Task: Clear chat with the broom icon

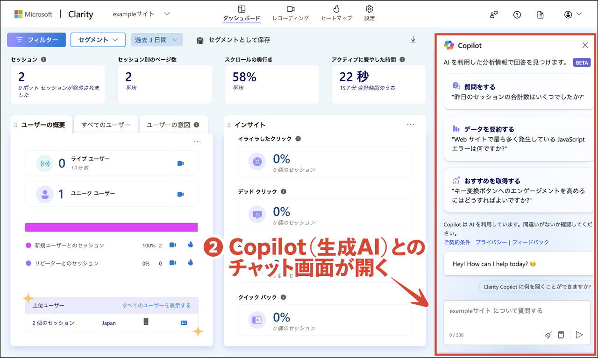Action: coord(548,335)
